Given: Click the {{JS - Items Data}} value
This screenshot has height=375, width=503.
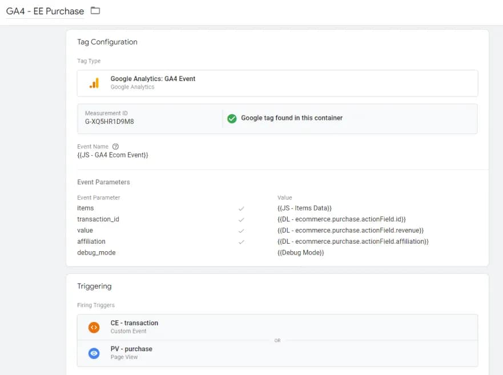Looking at the screenshot, I should coord(304,208).
